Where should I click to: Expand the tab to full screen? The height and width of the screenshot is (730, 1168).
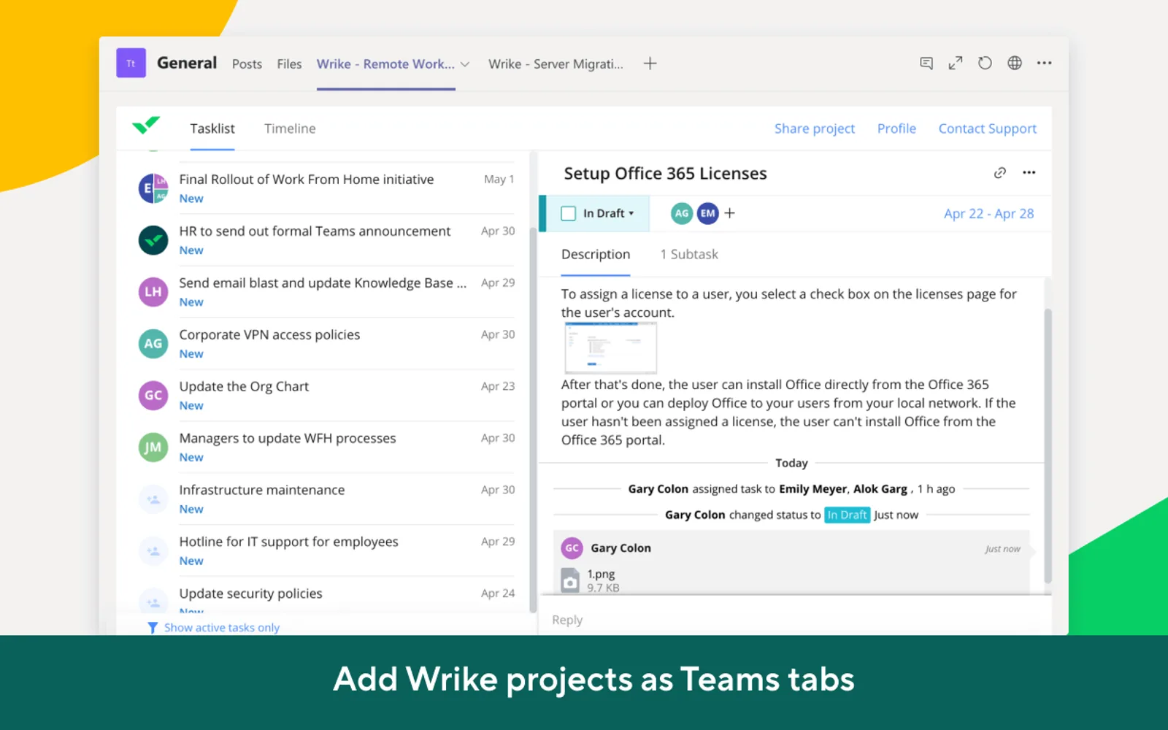click(956, 64)
